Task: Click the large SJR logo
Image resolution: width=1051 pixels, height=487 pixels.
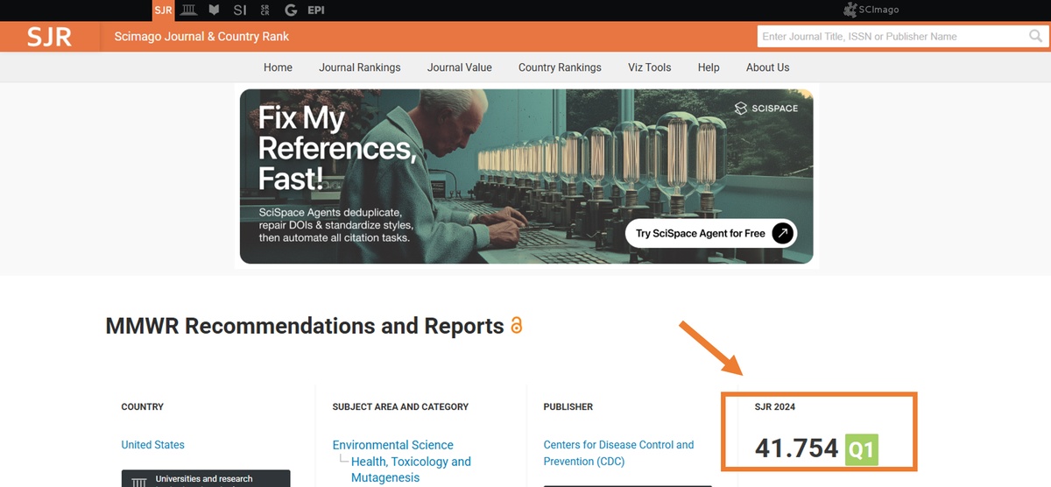Action: tap(49, 37)
